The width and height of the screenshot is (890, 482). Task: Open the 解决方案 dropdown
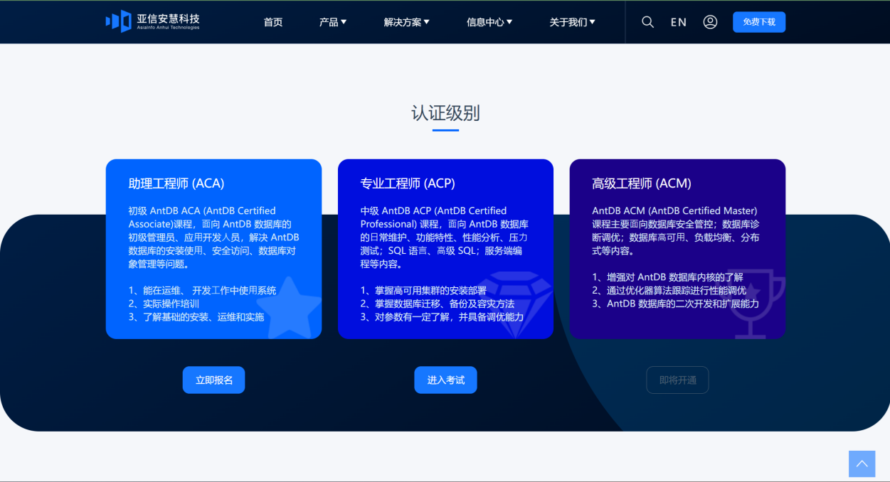tap(406, 21)
